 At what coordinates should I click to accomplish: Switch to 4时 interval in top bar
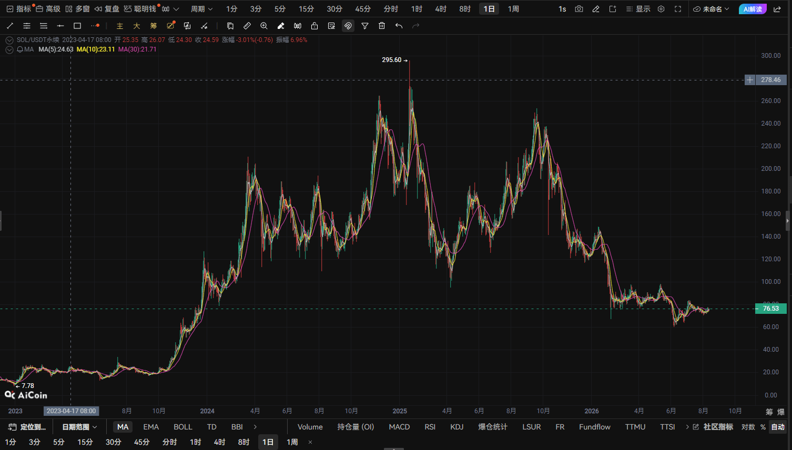click(441, 9)
